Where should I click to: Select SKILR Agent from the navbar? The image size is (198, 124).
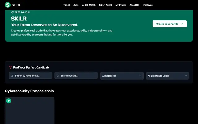click(105, 5)
